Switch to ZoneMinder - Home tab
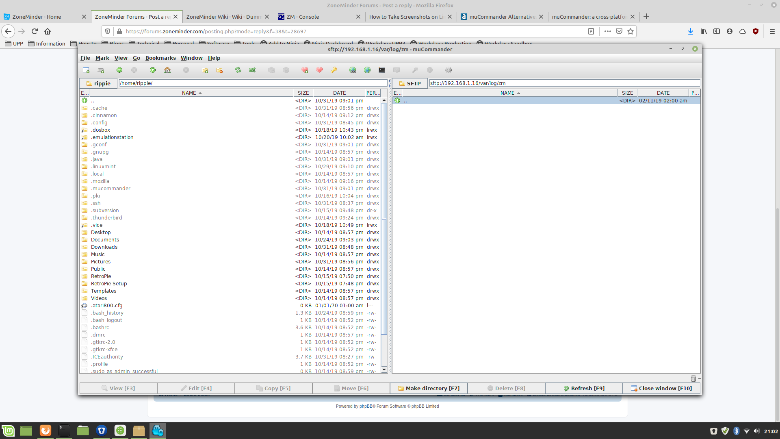Image resolution: width=780 pixels, height=439 pixels. (x=45, y=17)
